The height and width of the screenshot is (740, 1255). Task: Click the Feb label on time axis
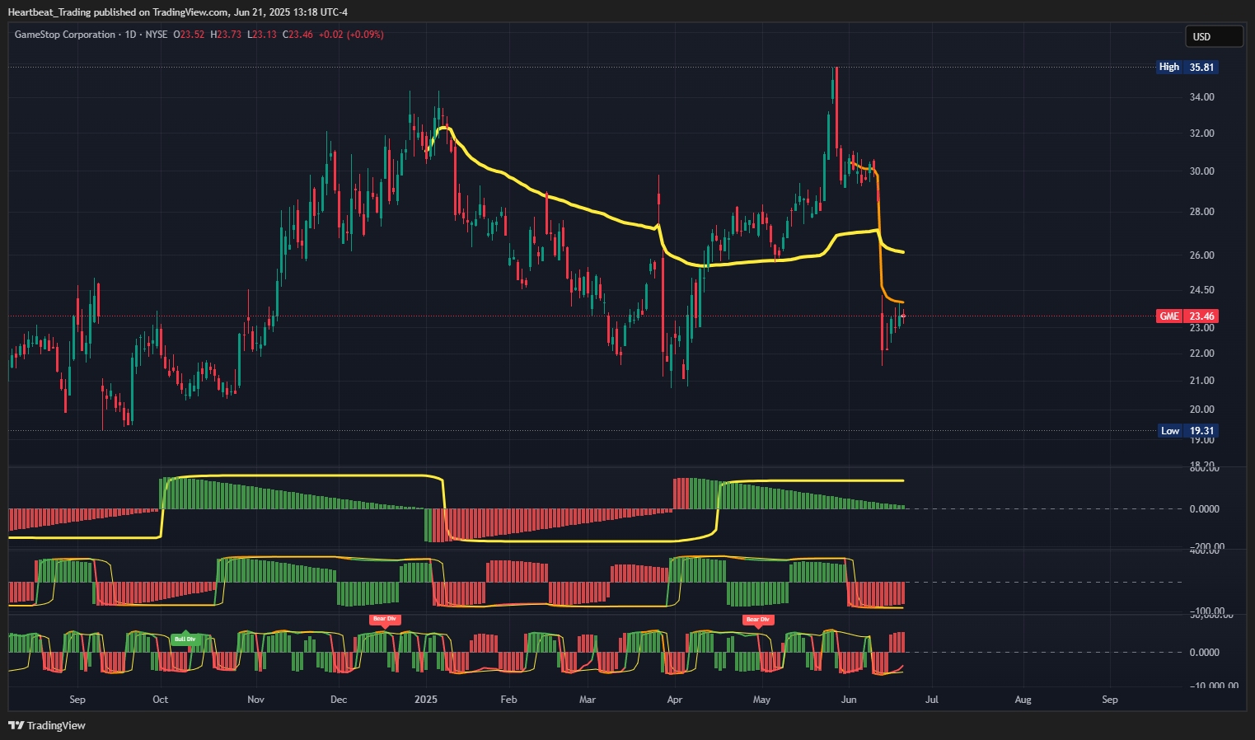[509, 700]
